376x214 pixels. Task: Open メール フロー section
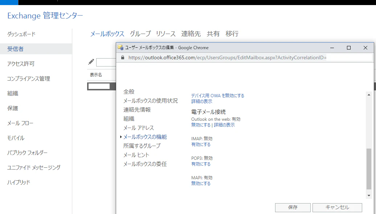[x=20, y=123]
